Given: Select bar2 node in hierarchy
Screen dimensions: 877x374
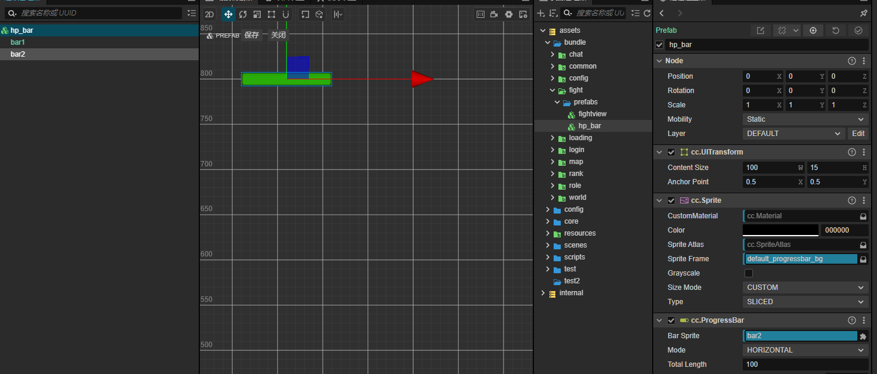Looking at the screenshot, I should click(x=99, y=54).
